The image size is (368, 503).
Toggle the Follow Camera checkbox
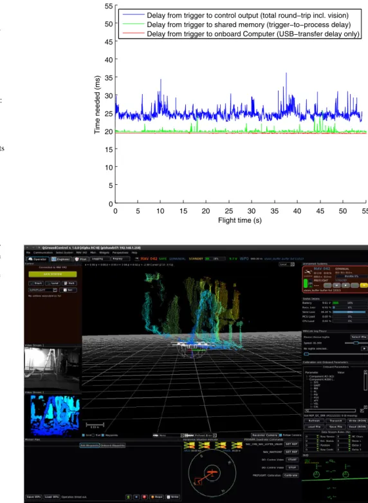coord(280,435)
